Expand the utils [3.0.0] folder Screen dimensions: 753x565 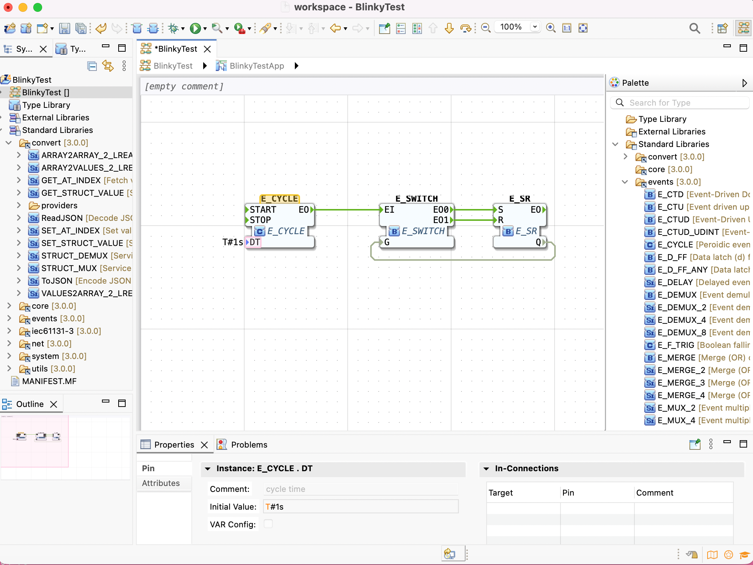(x=9, y=369)
